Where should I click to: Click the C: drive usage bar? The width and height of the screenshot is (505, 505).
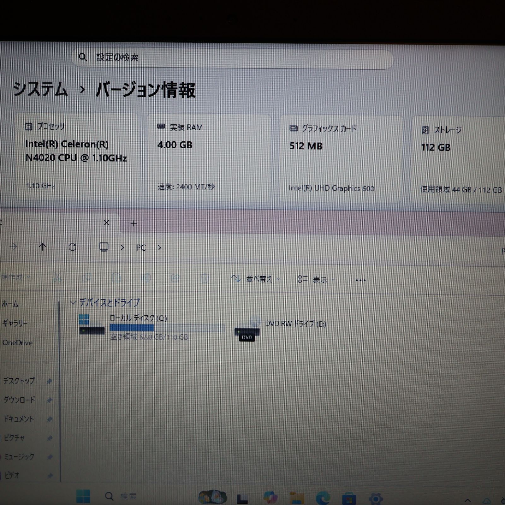167,328
